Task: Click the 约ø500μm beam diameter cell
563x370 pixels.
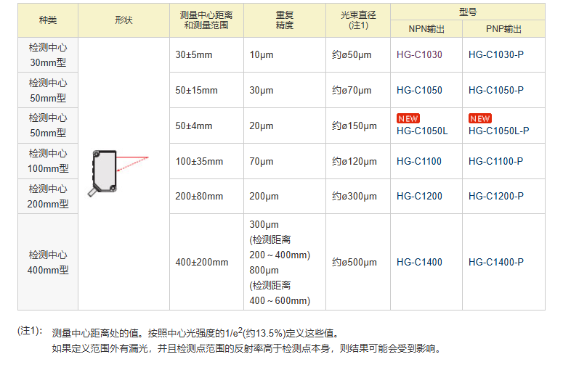Action: pyautogui.click(x=358, y=262)
